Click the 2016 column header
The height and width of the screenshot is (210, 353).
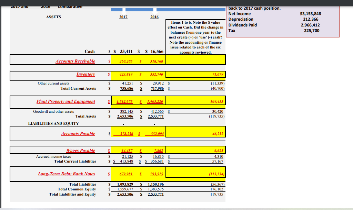pyautogui.click(x=154, y=17)
